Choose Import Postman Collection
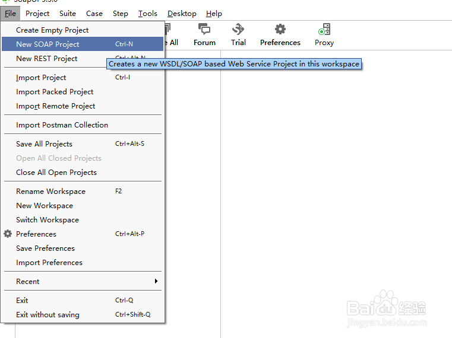Screen dimensions: 452x338 click(83, 125)
